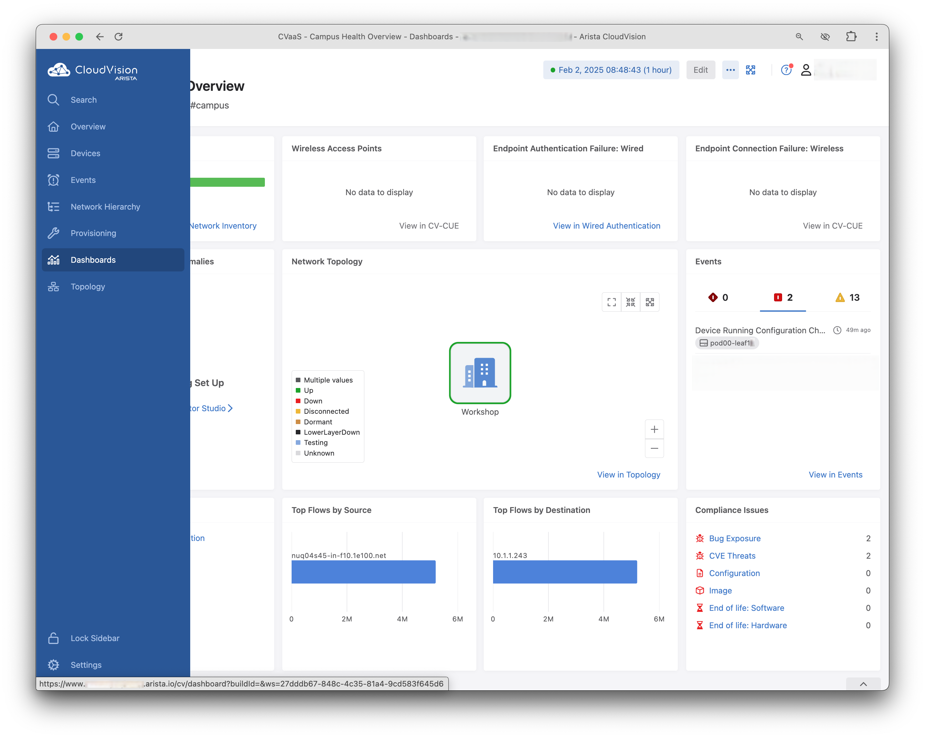Click the topology zoom in plus button

pos(654,429)
